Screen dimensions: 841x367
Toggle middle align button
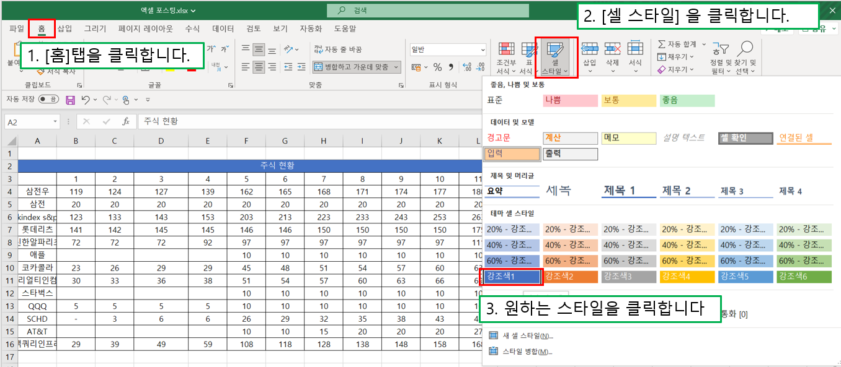[259, 50]
